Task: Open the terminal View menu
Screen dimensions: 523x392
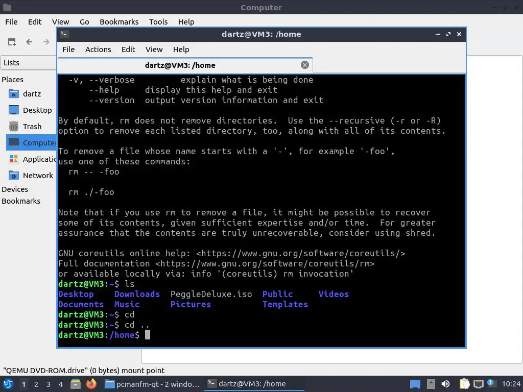Action: pos(154,50)
